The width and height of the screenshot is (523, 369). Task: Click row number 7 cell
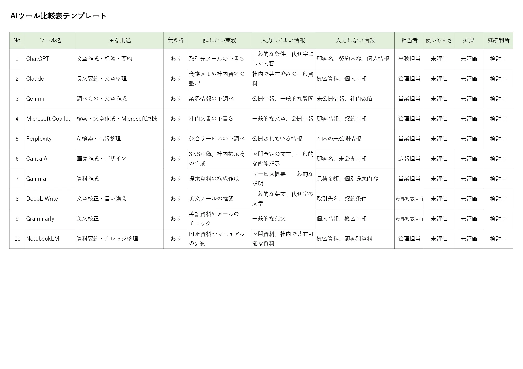tap(17, 179)
